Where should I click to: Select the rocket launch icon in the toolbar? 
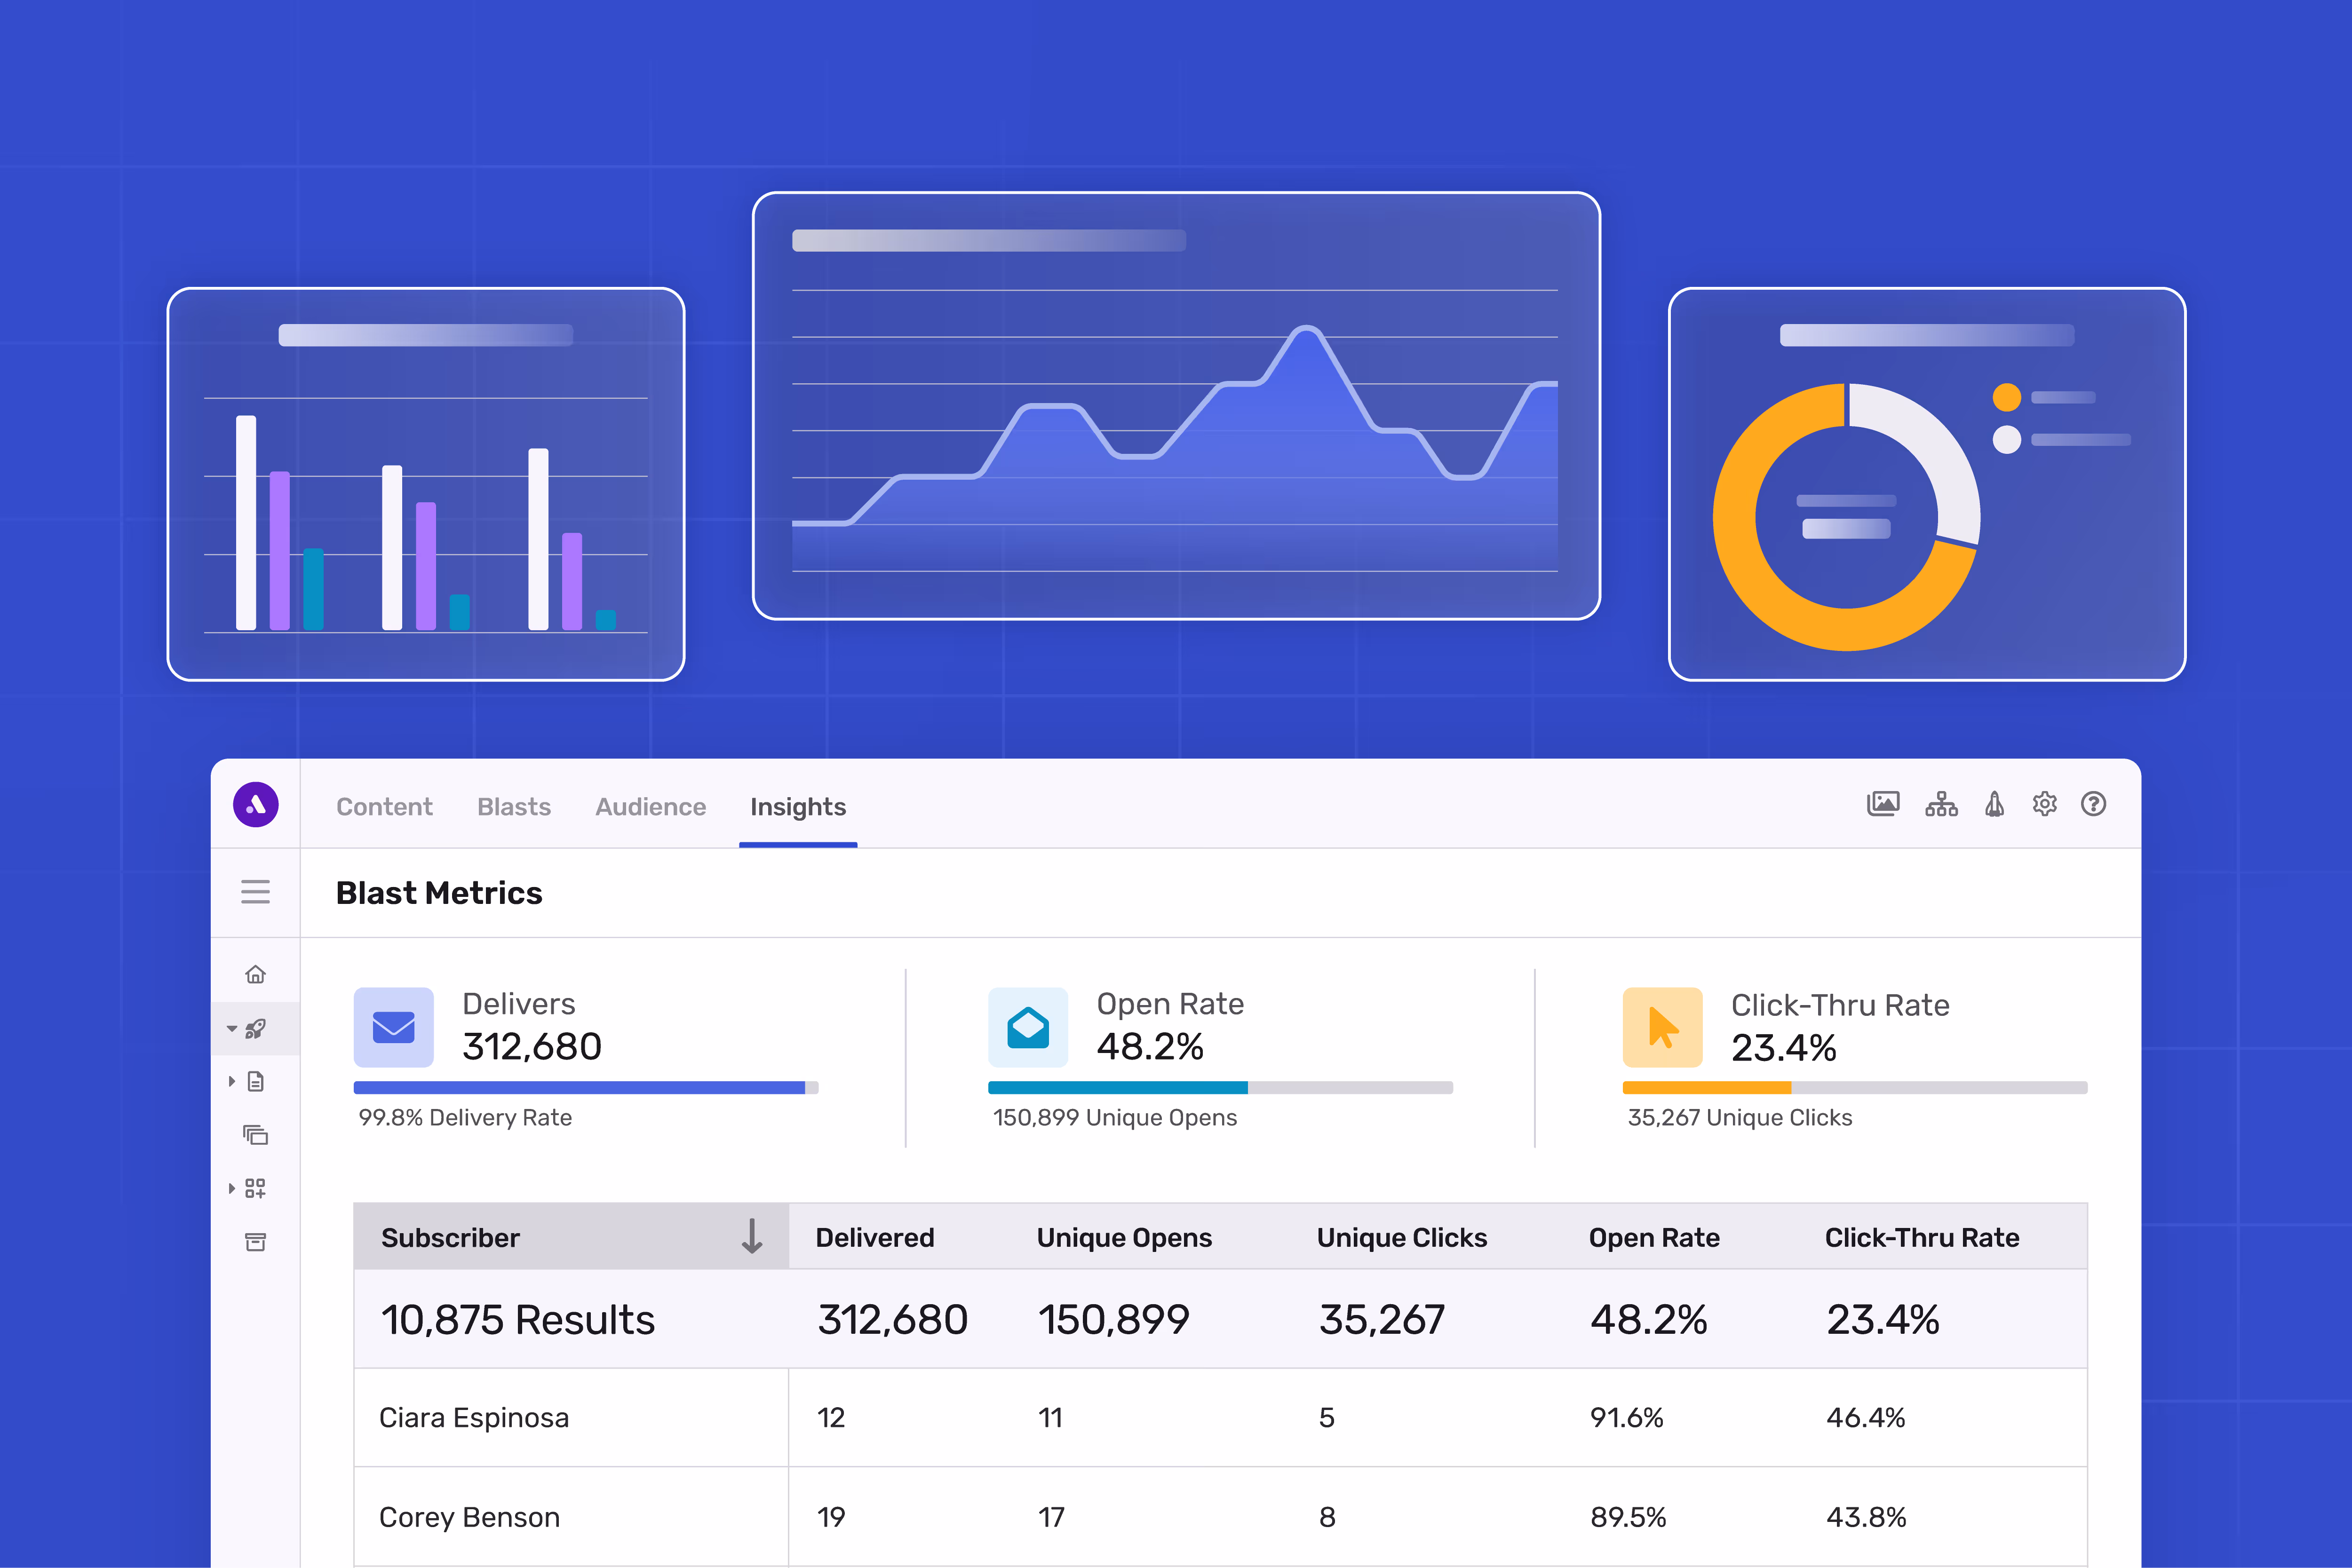[1993, 804]
